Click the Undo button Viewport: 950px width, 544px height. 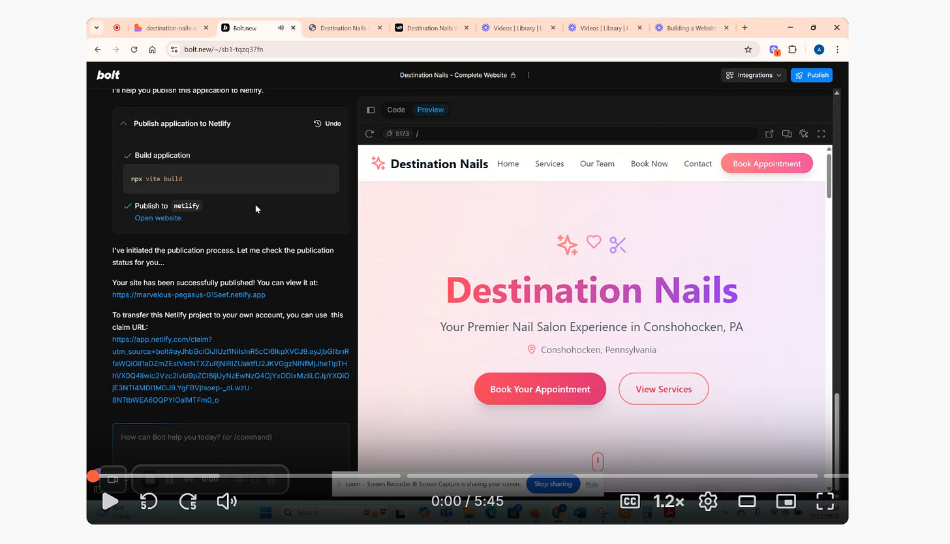point(328,123)
